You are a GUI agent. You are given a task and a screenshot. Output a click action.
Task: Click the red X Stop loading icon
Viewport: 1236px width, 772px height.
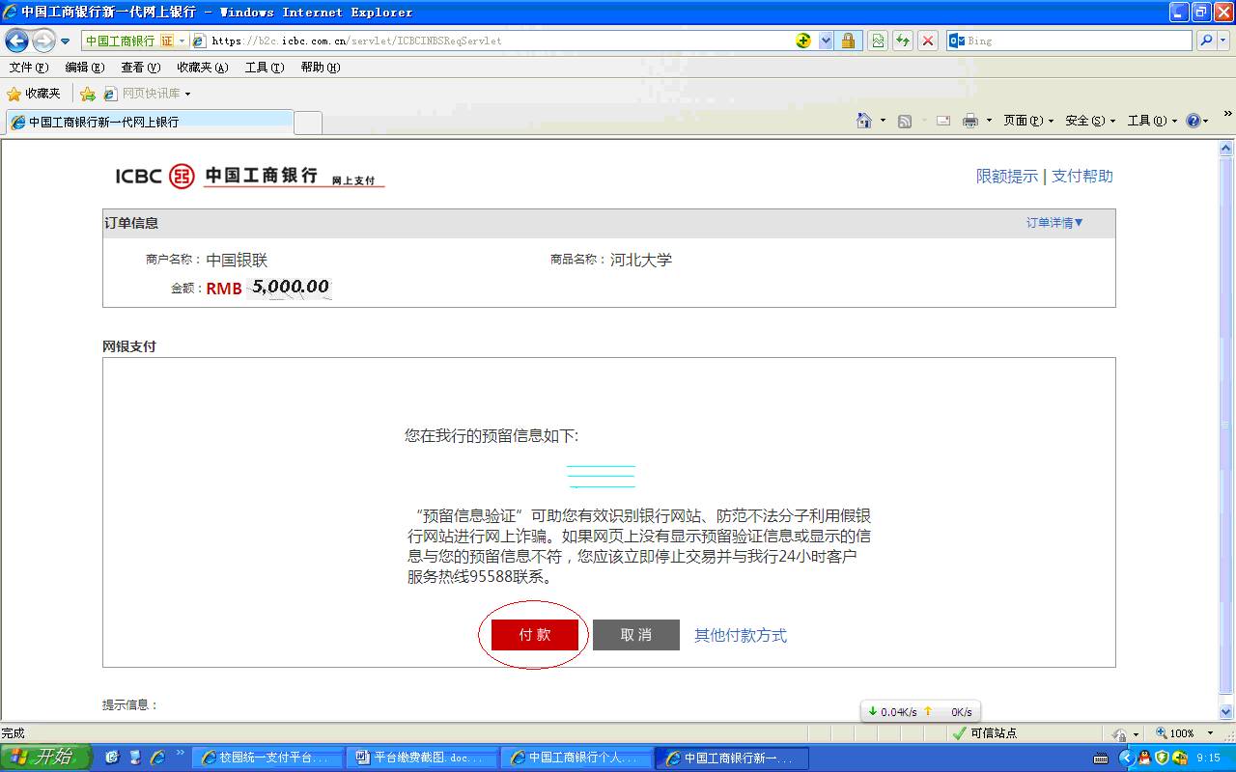[927, 41]
